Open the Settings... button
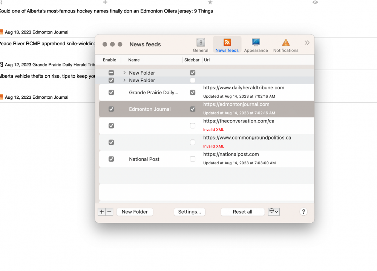 (x=189, y=212)
